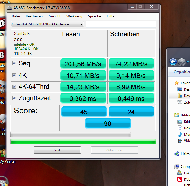Click the Forward arrow in Explorer window

tap(181, 62)
